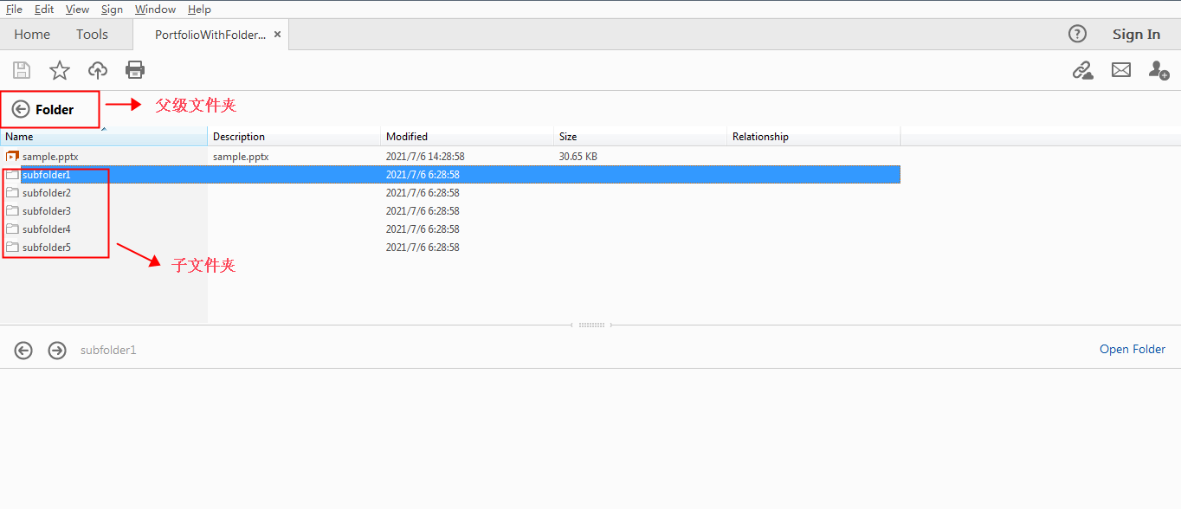Click the next arrow in preview bar
The height and width of the screenshot is (509, 1181).
point(57,351)
